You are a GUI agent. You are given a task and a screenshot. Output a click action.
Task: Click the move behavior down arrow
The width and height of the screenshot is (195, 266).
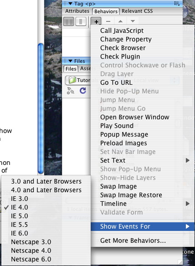point(133,21)
